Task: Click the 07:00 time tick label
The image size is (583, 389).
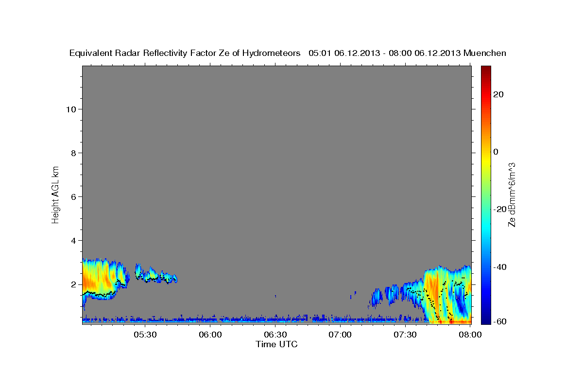Action: (x=340, y=335)
